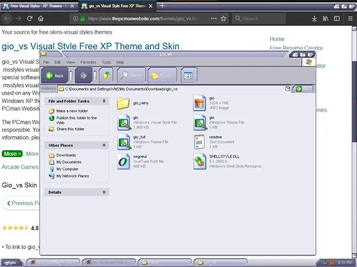The image size is (357, 267).
Task: Click the green More > button
Action: (x=12, y=154)
